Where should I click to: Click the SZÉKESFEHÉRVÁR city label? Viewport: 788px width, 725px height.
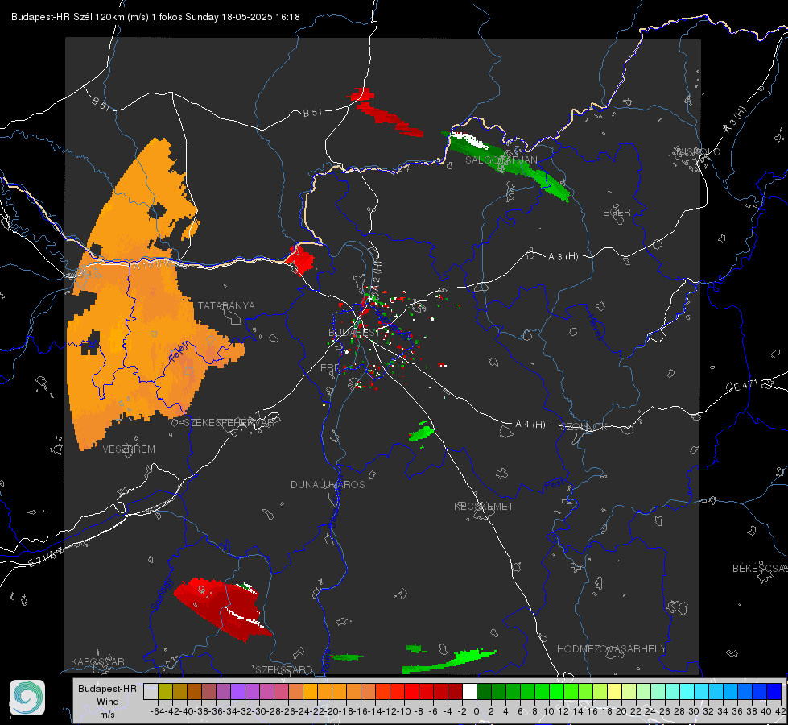(228, 423)
